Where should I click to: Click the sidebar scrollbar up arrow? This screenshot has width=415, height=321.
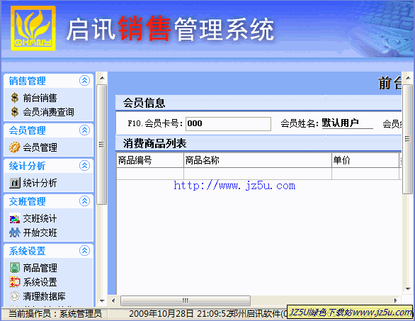(x=102, y=79)
